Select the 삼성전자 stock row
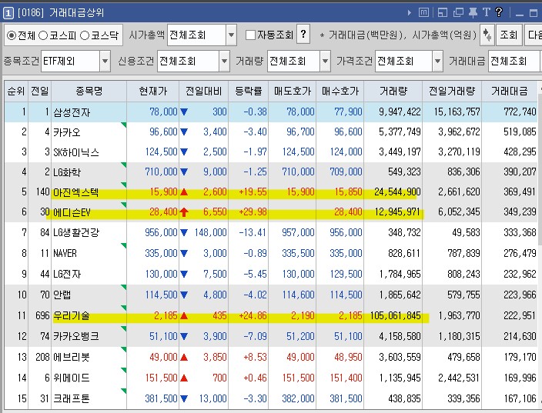This screenshot has width=542, height=413. [271, 112]
